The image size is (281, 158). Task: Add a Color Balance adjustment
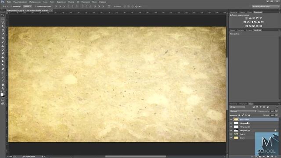point(249,22)
